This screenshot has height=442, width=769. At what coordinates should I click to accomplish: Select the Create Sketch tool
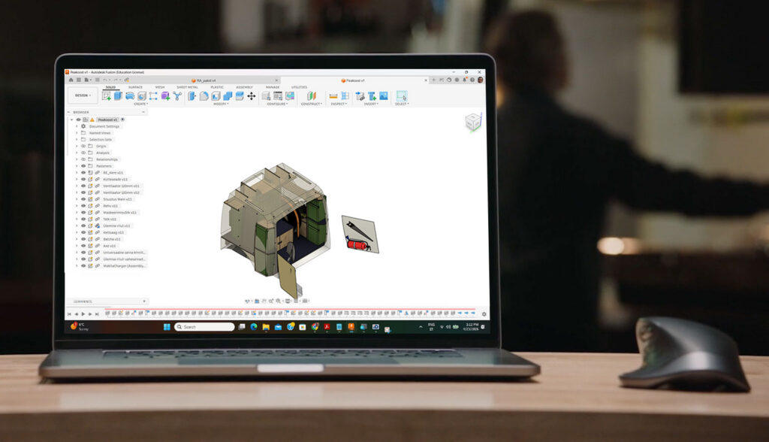pyautogui.click(x=107, y=96)
